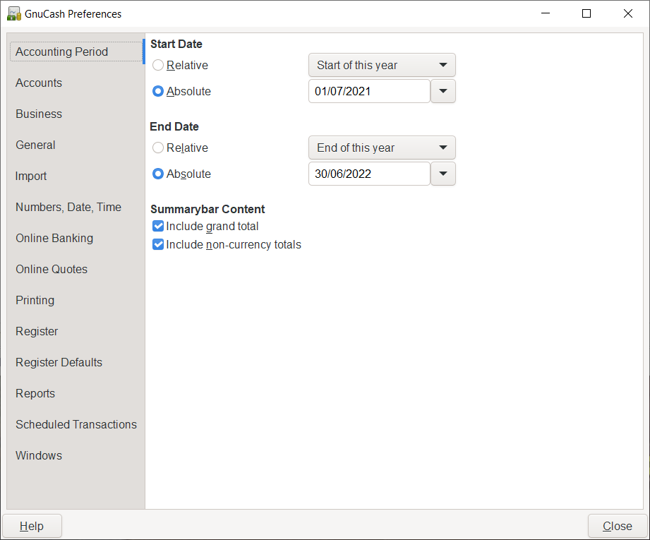650x540 pixels.
Task: Expand the End of this year dropdown
Action: [382, 148]
